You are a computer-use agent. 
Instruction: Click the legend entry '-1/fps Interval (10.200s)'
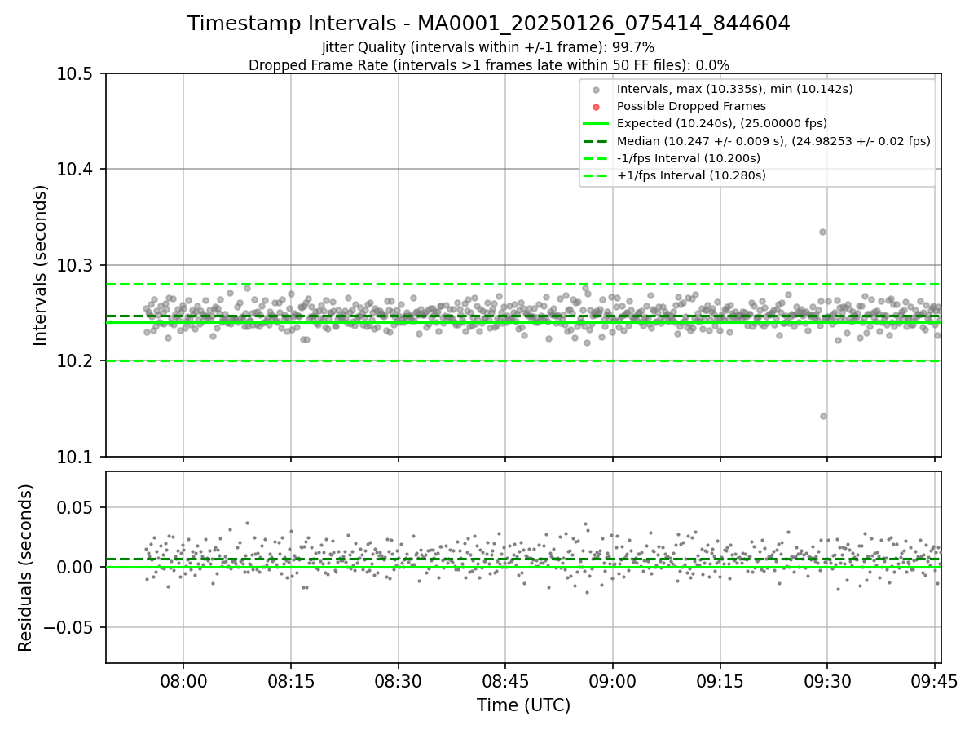pyautogui.click(x=689, y=158)
